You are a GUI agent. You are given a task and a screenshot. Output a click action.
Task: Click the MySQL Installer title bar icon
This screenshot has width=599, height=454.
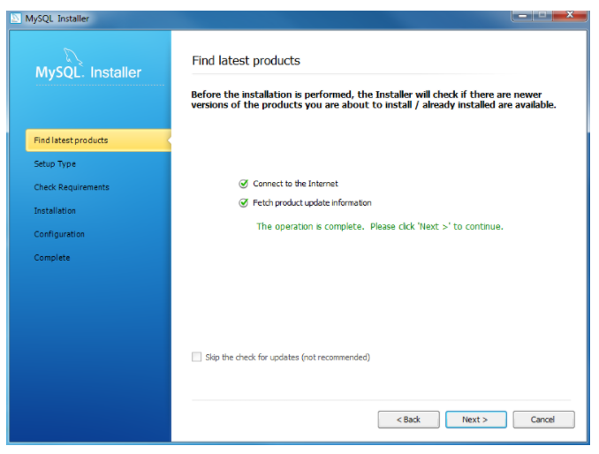[x=16, y=19]
